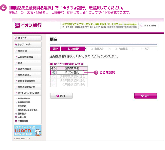Click the 振込先金融機関名選択 section heading

pyautogui.click(x=67, y=64)
